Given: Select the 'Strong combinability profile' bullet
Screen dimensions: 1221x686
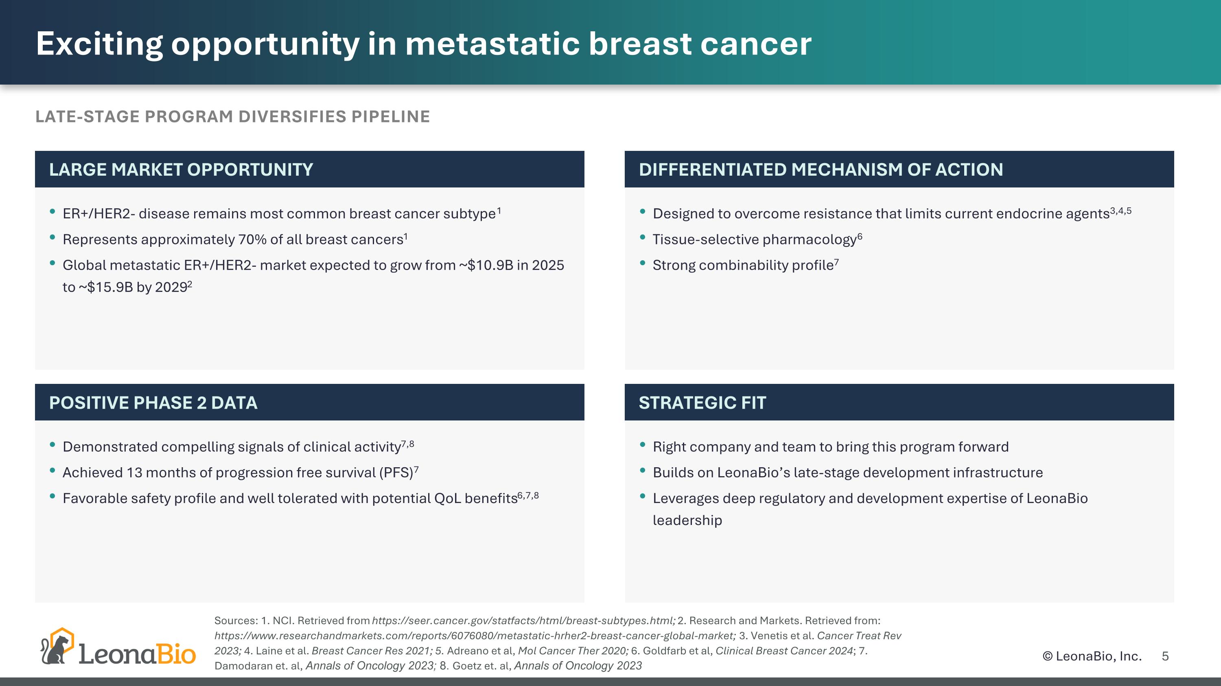Looking at the screenshot, I should pyautogui.click(x=743, y=265).
